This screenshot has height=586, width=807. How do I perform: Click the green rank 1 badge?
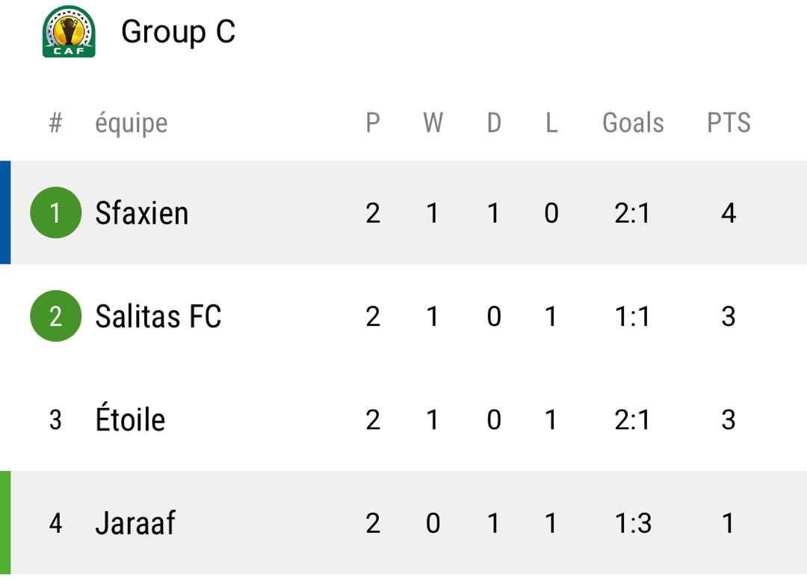pos(55,213)
